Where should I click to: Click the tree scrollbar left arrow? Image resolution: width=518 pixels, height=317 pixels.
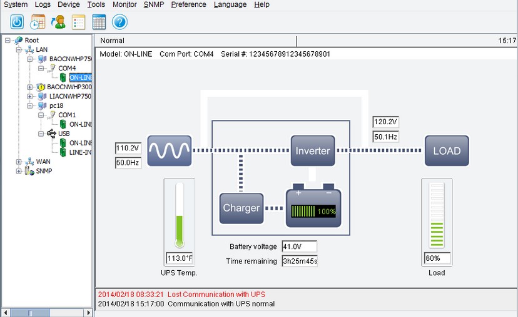point(6,313)
